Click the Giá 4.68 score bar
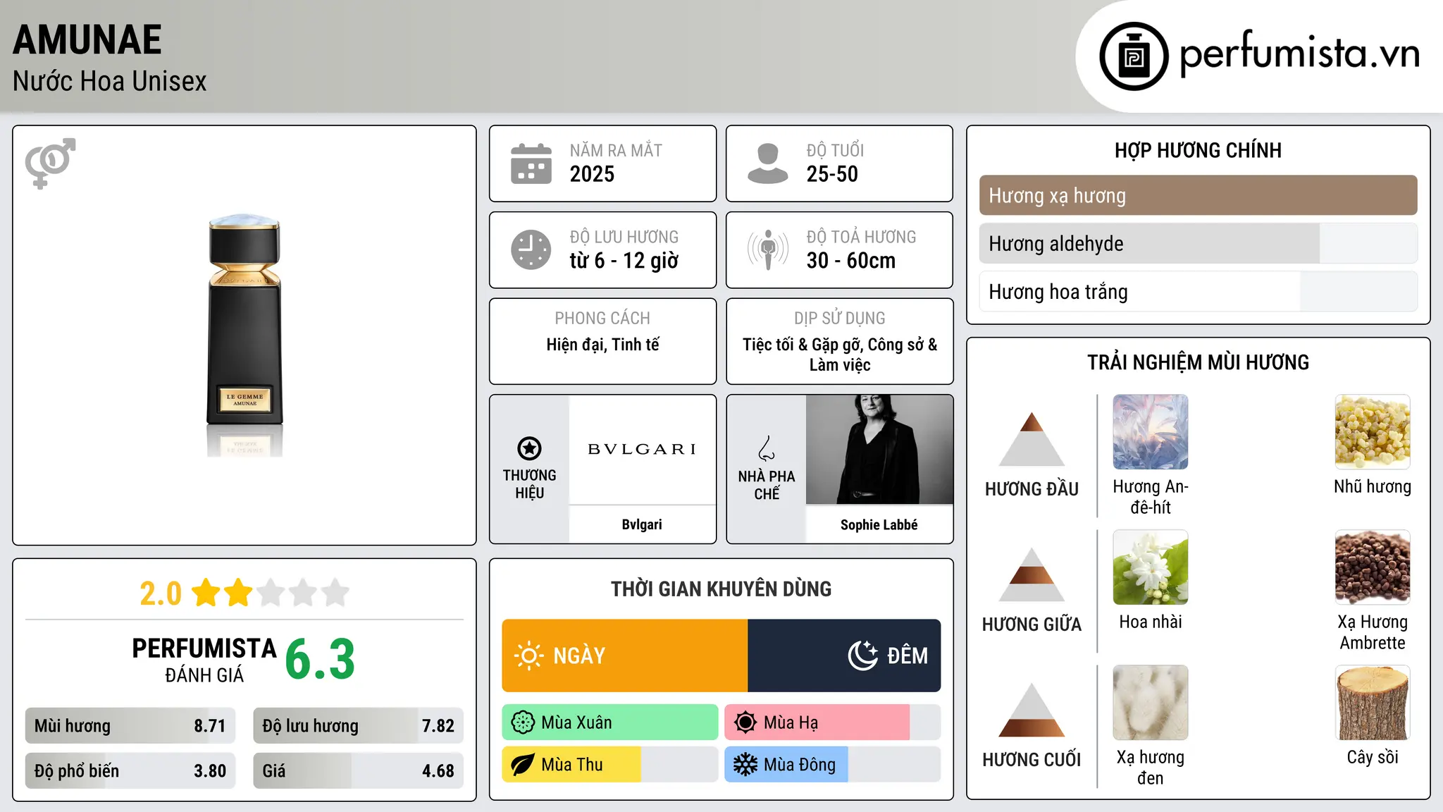Viewport: 1443px width, 812px height. tap(358, 771)
